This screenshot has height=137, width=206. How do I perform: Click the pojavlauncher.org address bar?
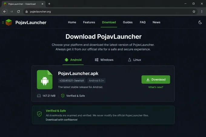coord(110,11)
